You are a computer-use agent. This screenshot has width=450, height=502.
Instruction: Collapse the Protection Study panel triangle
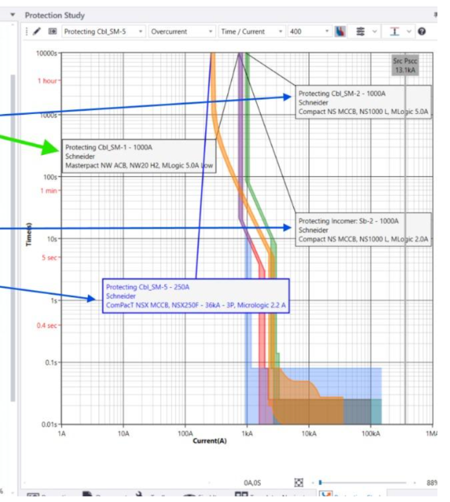[x=13, y=15]
